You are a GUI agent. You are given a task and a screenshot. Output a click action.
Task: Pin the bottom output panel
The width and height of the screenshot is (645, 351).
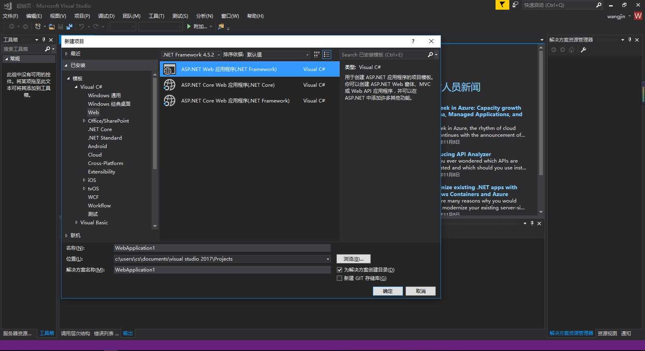(532, 223)
